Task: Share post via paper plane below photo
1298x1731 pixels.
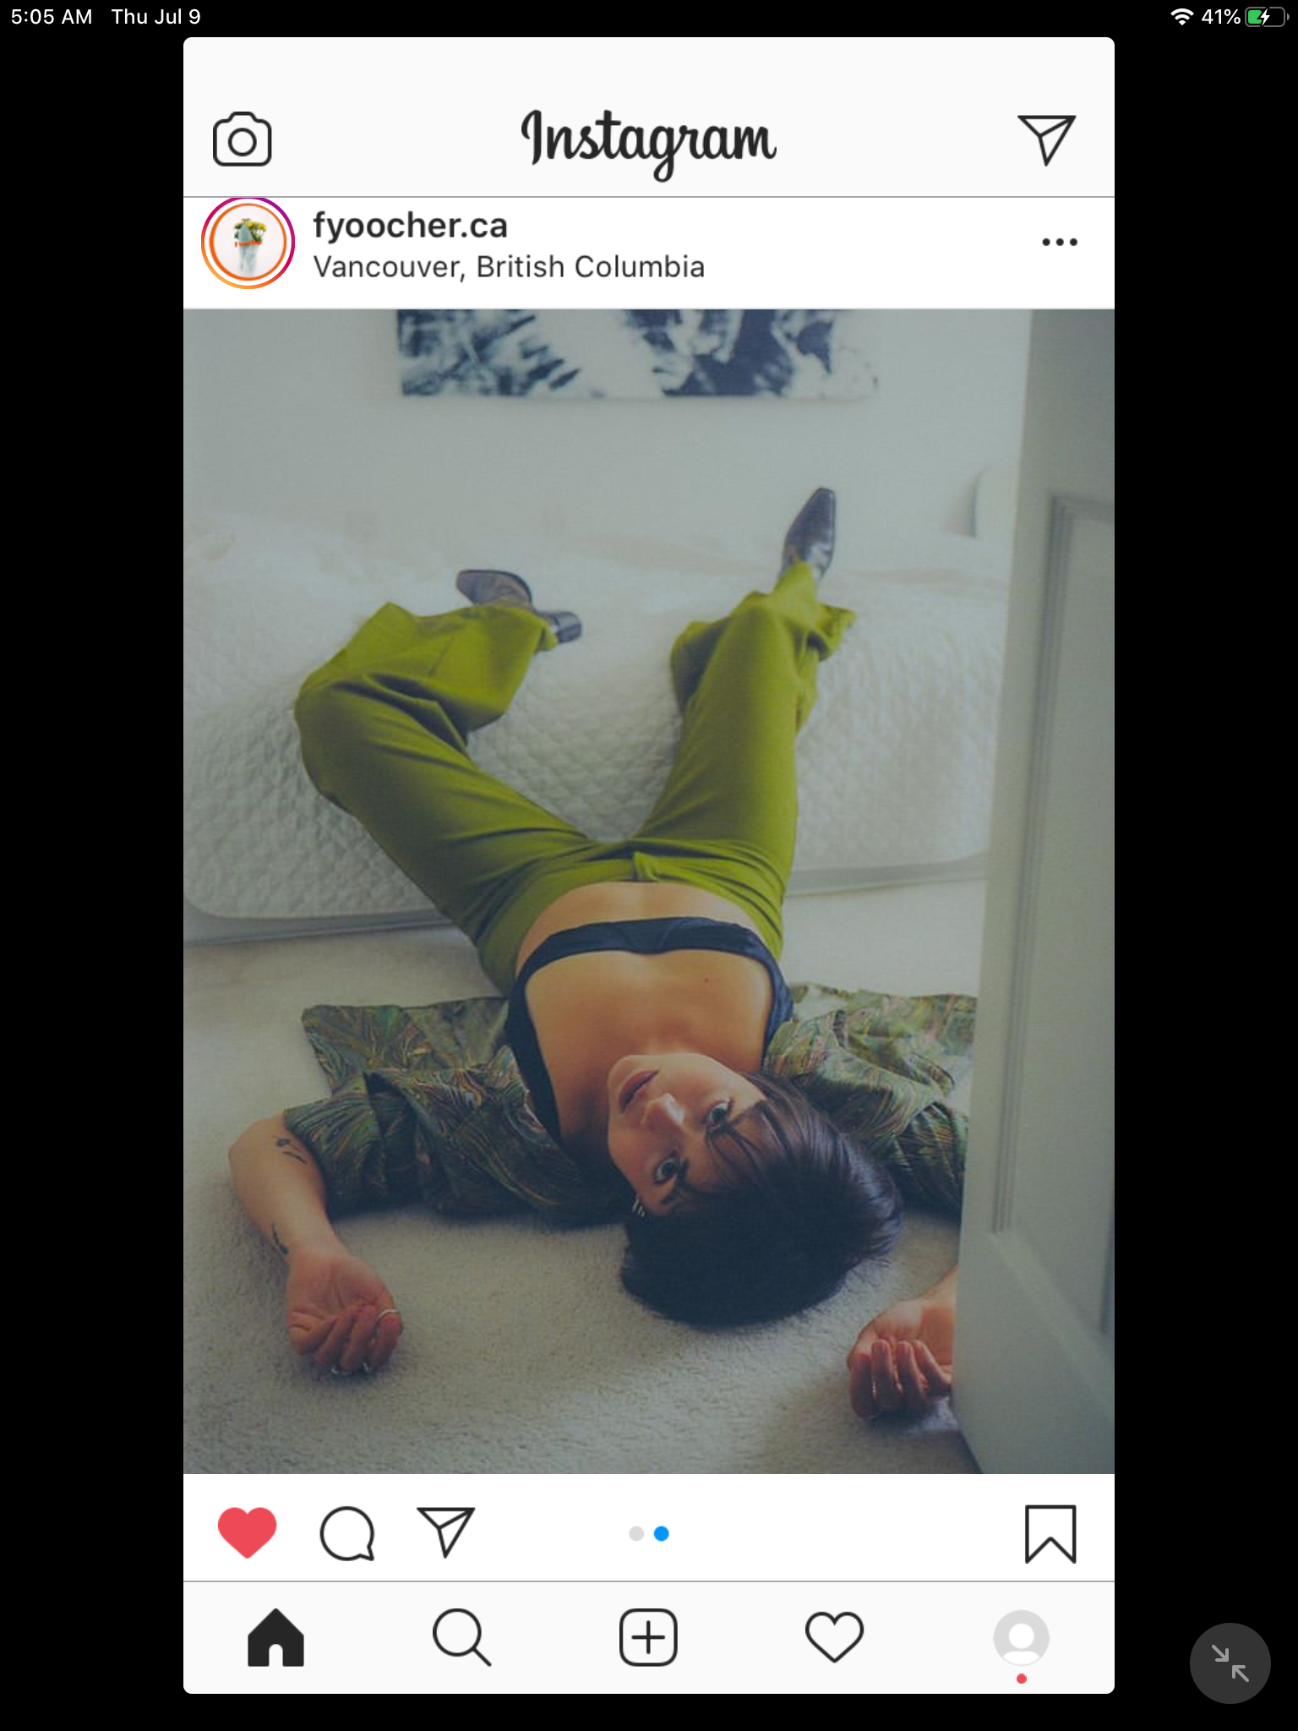Action: (x=446, y=1532)
